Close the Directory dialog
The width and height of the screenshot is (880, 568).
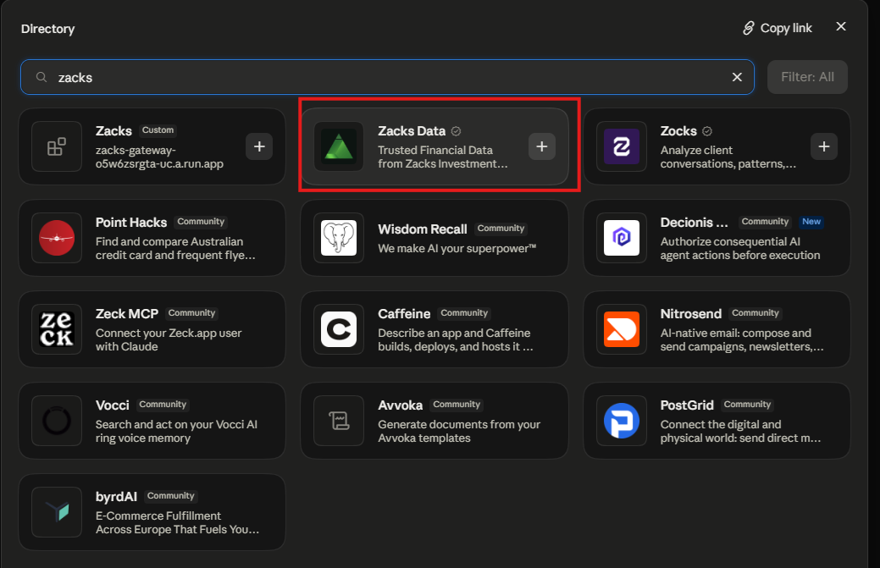pyautogui.click(x=841, y=26)
